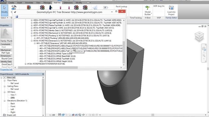Click the Part Type property row
Viewport: 209px width, 117px height.
(6, 53)
